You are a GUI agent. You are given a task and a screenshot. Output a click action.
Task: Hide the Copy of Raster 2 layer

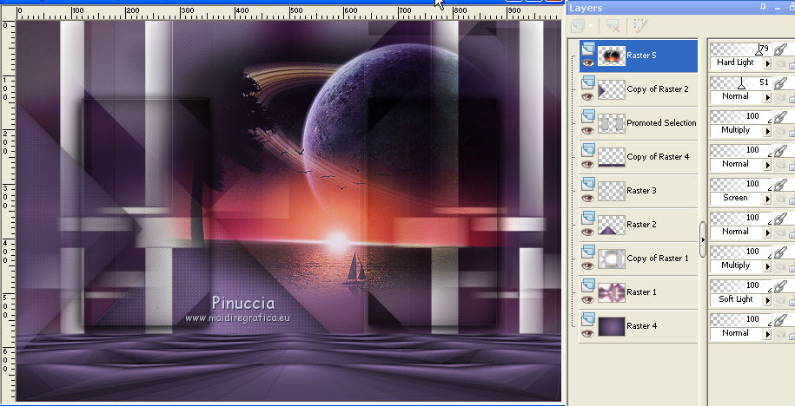click(587, 96)
